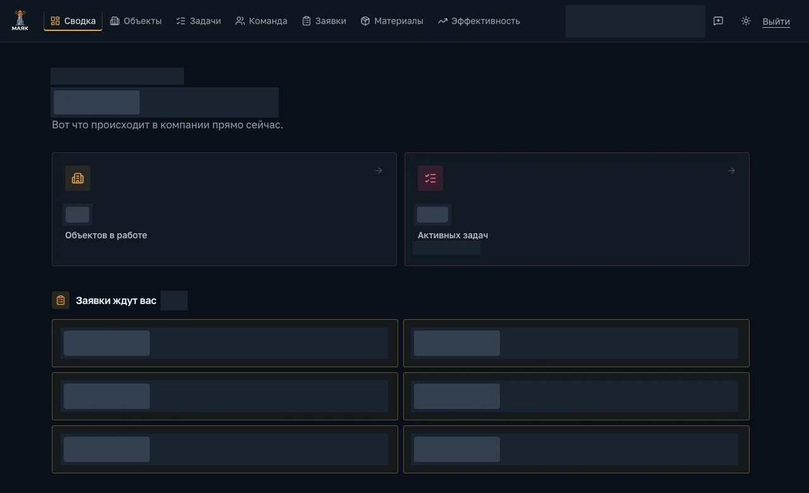Click the Выйти logout link

(x=776, y=21)
